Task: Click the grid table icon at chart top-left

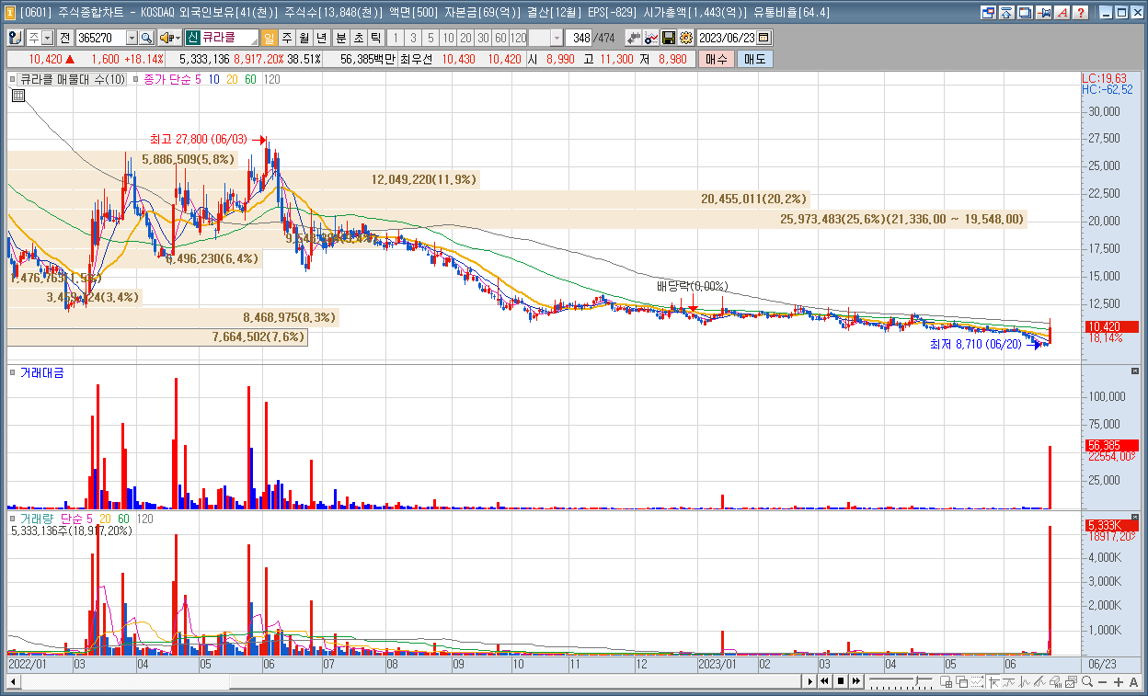Action: tap(17, 96)
